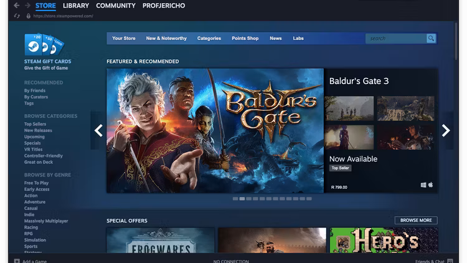Switch to the LIBRARY tab

(x=76, y=6)
